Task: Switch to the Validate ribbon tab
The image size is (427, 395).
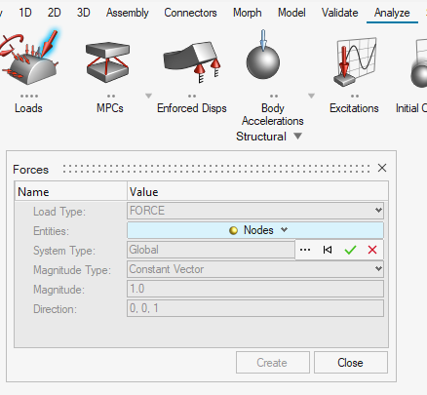Action: (x=339, y=13)
